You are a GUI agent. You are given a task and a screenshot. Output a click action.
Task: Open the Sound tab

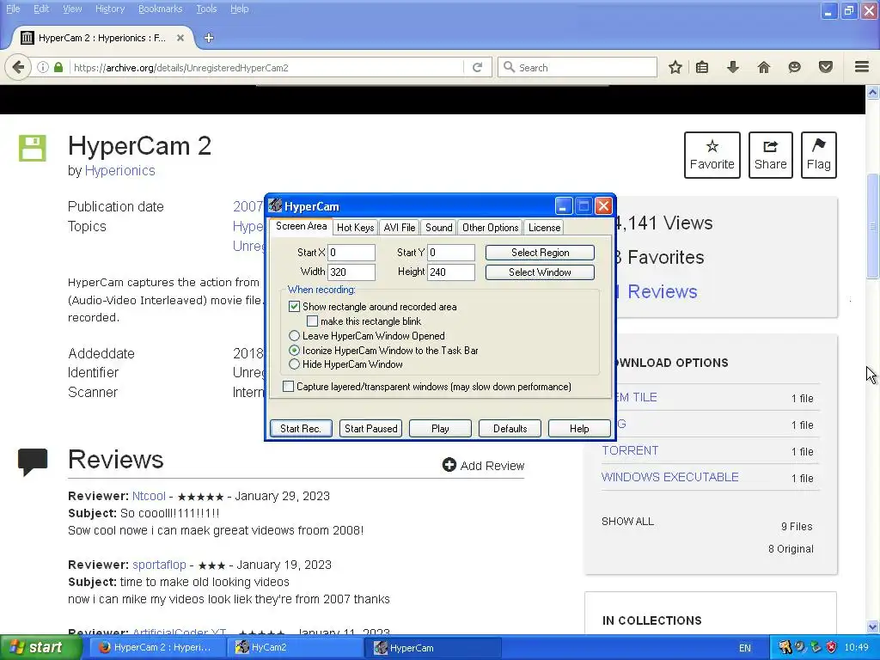tap(439, 227)
